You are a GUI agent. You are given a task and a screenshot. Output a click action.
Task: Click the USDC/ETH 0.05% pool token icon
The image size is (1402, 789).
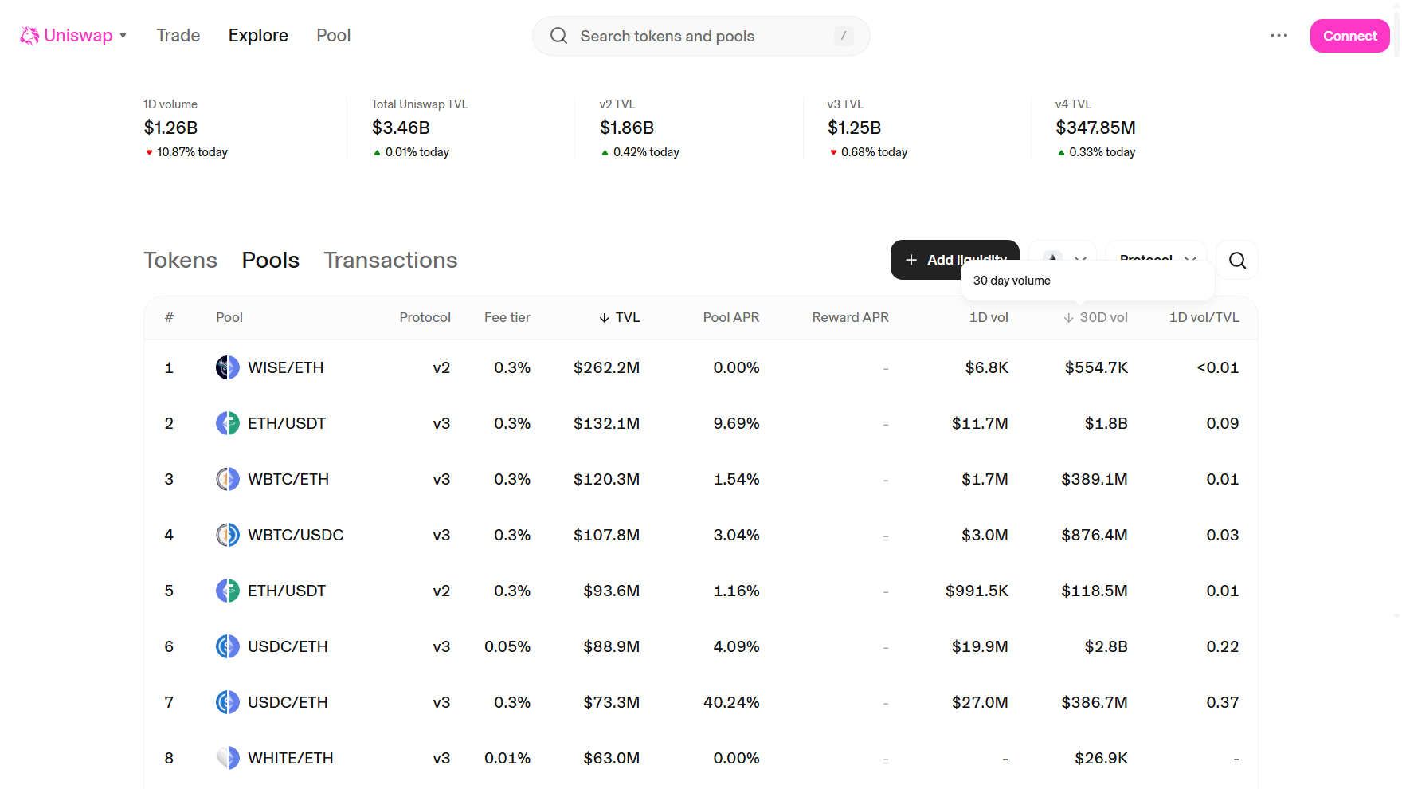pyautogui.click(x=228, y=646)
